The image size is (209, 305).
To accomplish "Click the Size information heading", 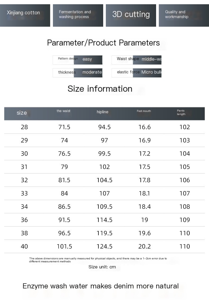I will tap(100, 89).
